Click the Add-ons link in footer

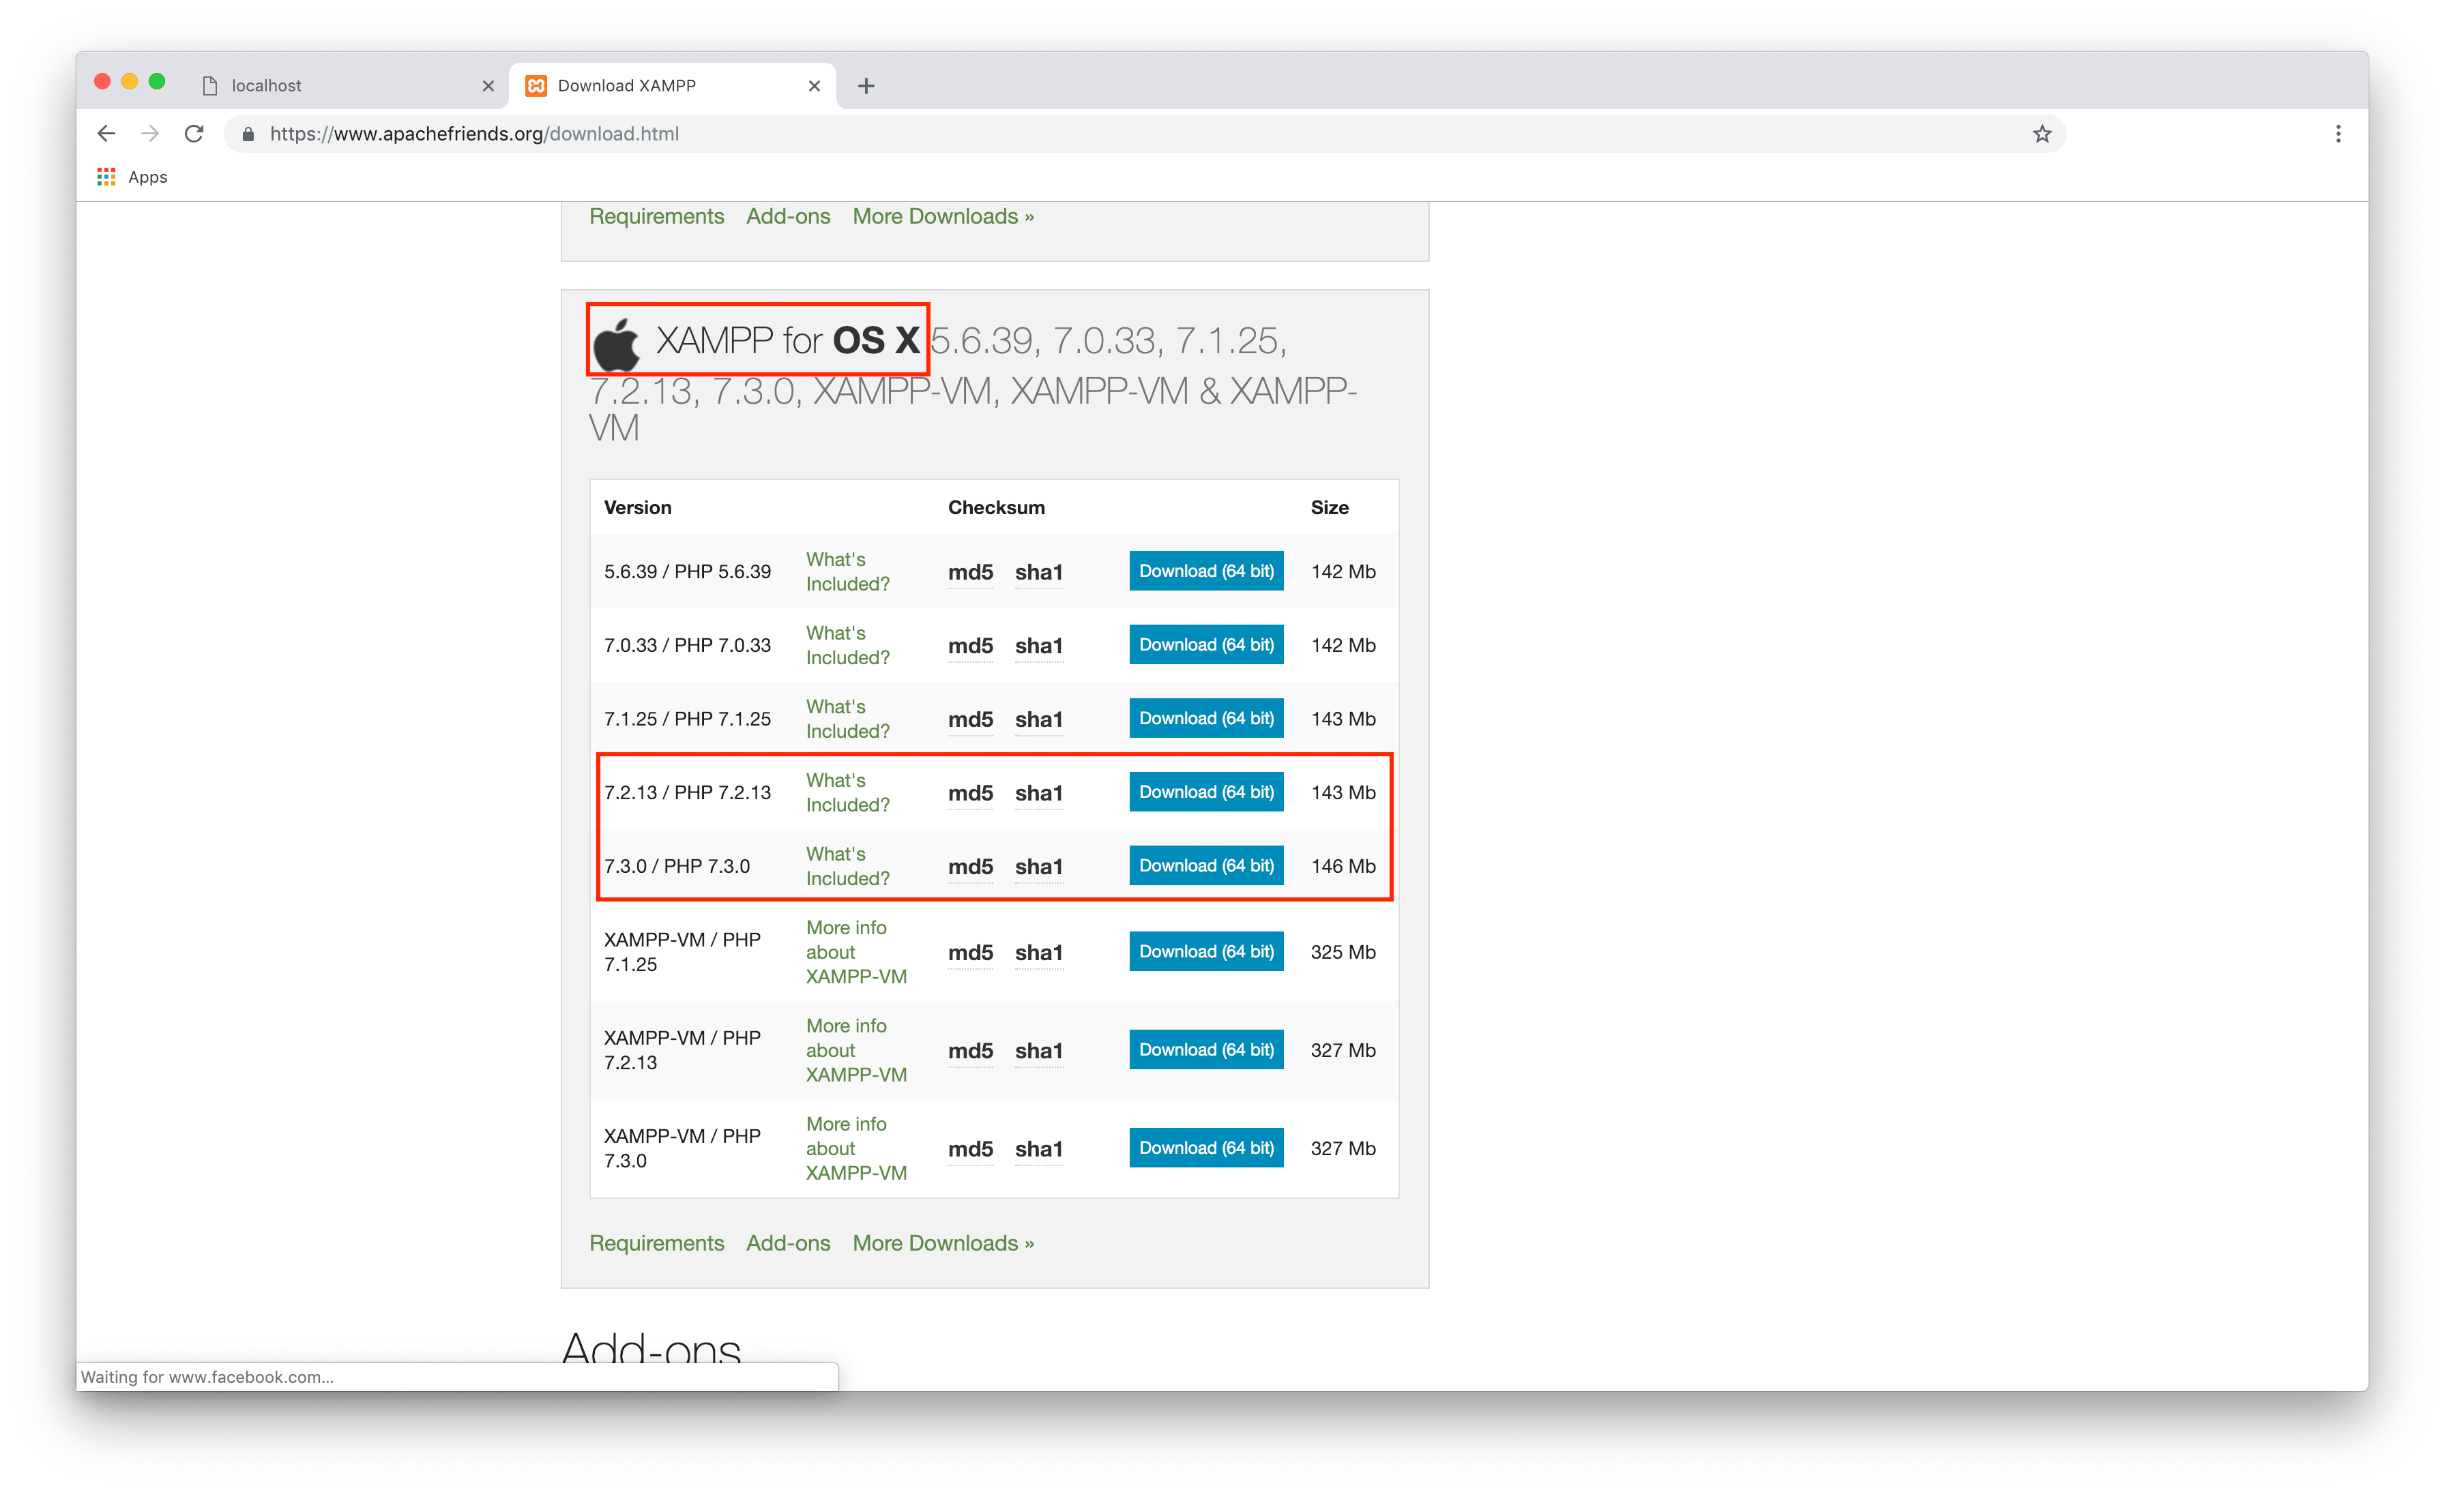click(x=789, y=1242)
